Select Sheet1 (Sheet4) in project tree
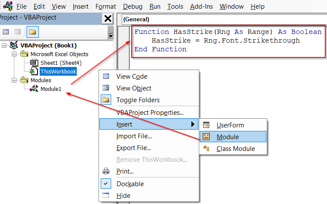Viewport: 327px width, 204px height. 61,63
